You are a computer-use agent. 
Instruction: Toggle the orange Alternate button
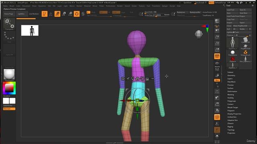click(9, 109)
